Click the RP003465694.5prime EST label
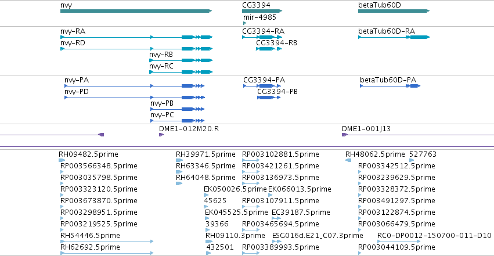 pos(281,224)
